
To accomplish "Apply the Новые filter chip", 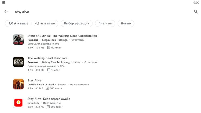I will (126, 24).
